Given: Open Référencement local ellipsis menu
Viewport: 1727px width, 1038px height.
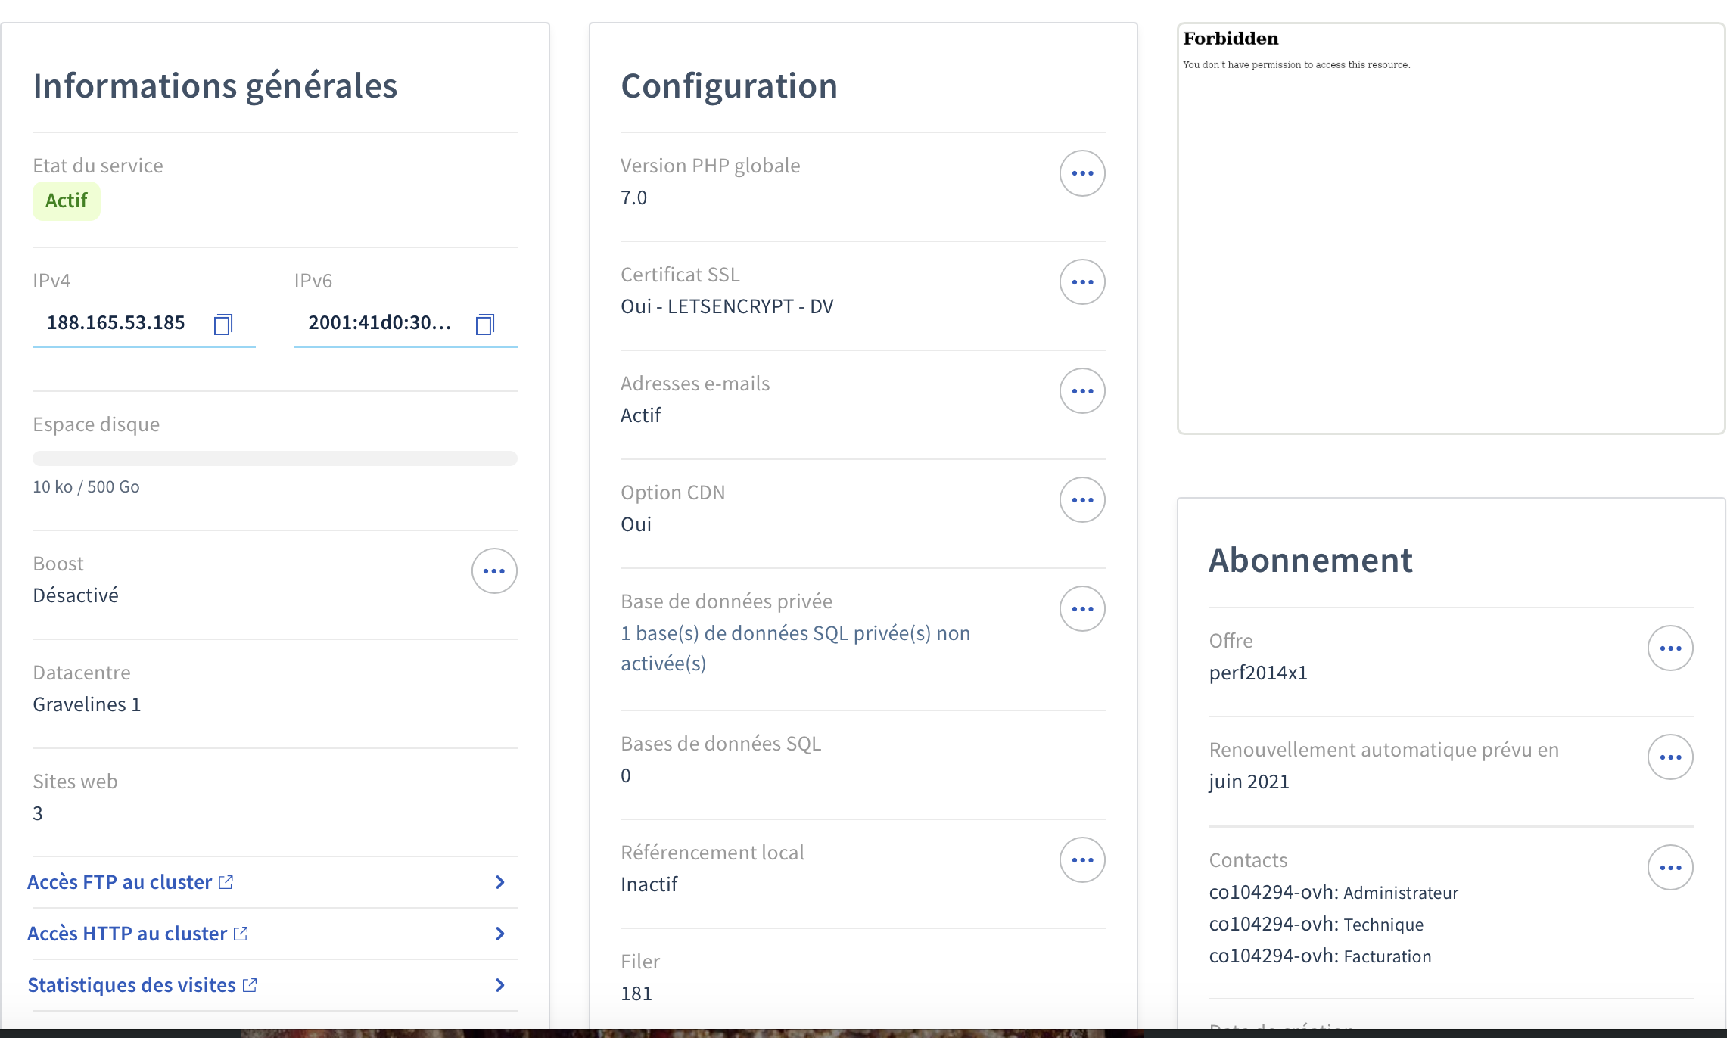Looking at the screenshot, I should click(x=1082, y=860).
